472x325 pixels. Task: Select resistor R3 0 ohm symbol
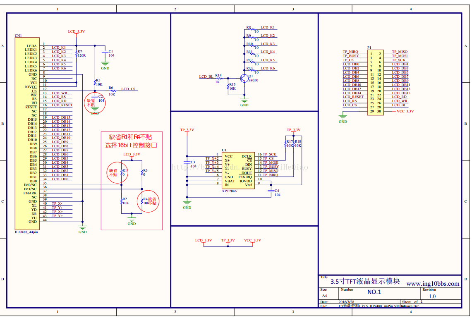coord(142,172)
